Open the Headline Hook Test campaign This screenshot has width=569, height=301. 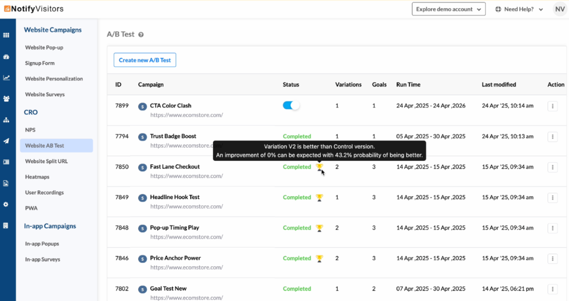pyautogui.click(x=175, y=197)
